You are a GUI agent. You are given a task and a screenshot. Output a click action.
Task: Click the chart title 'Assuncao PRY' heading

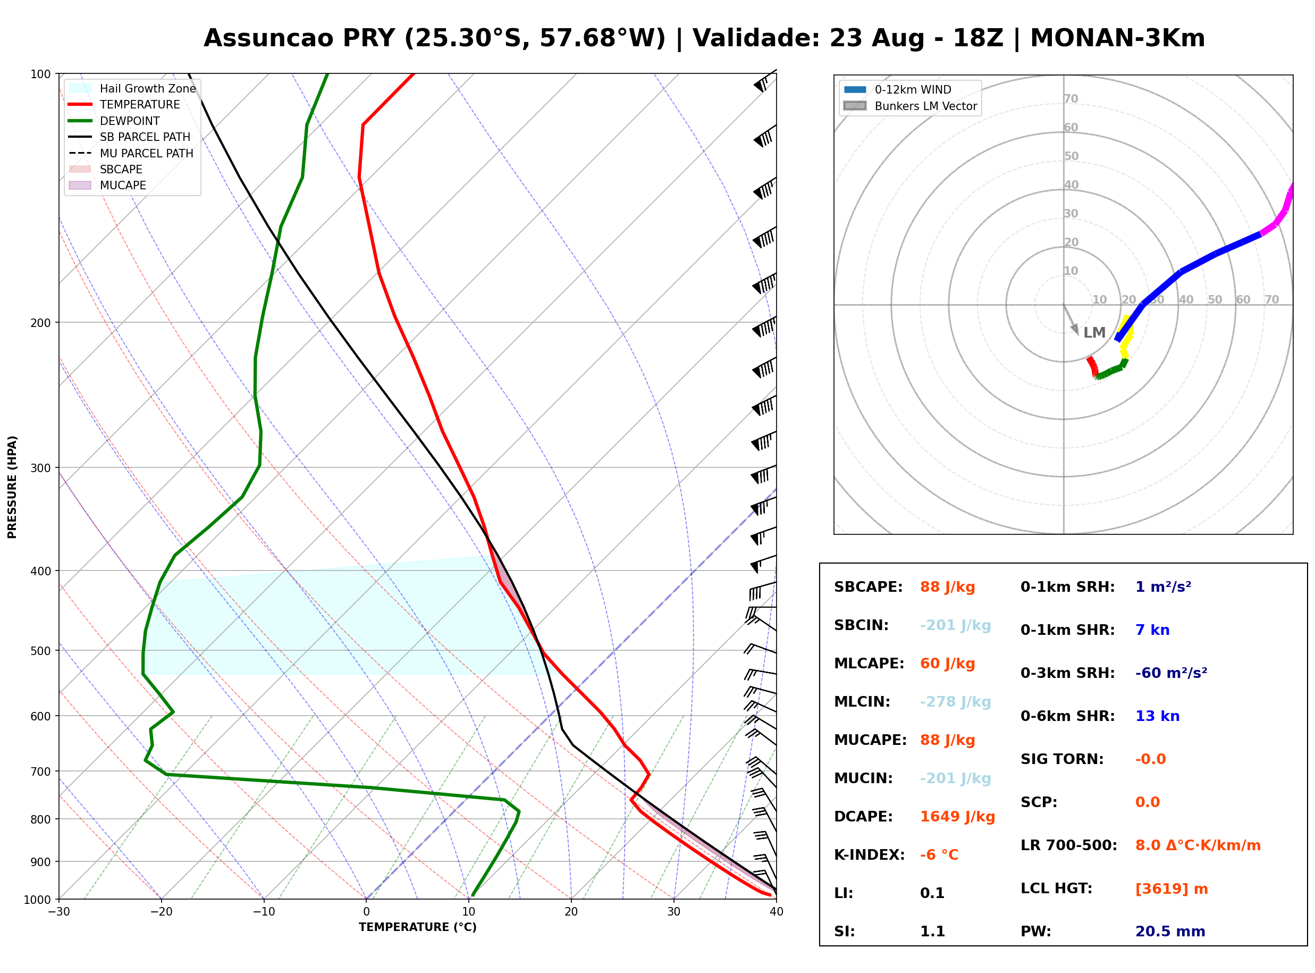704,38
